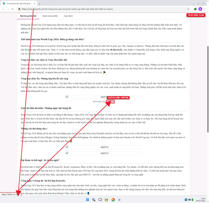Open the green extension icon in the toolbar
Image resolution: width=209 pixels, height=203 pixels.
point(195,9)
